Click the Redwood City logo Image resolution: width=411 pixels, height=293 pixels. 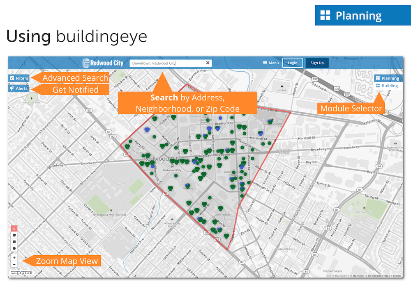pos(103,63)
